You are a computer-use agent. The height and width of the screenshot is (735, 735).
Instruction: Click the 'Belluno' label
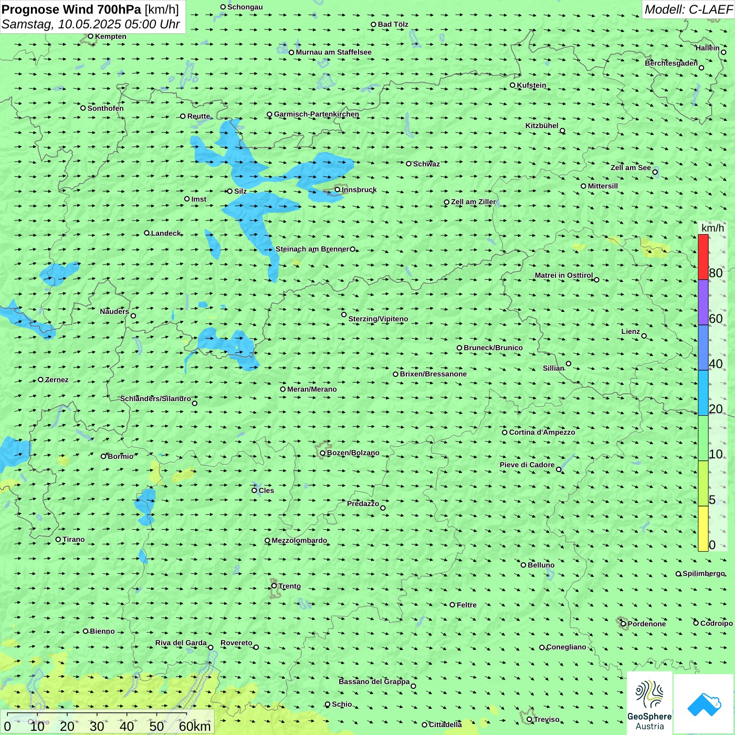(x=541, y=565)
